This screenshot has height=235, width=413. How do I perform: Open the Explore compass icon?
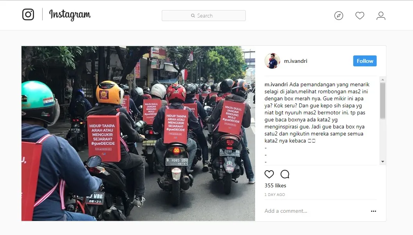339,16
